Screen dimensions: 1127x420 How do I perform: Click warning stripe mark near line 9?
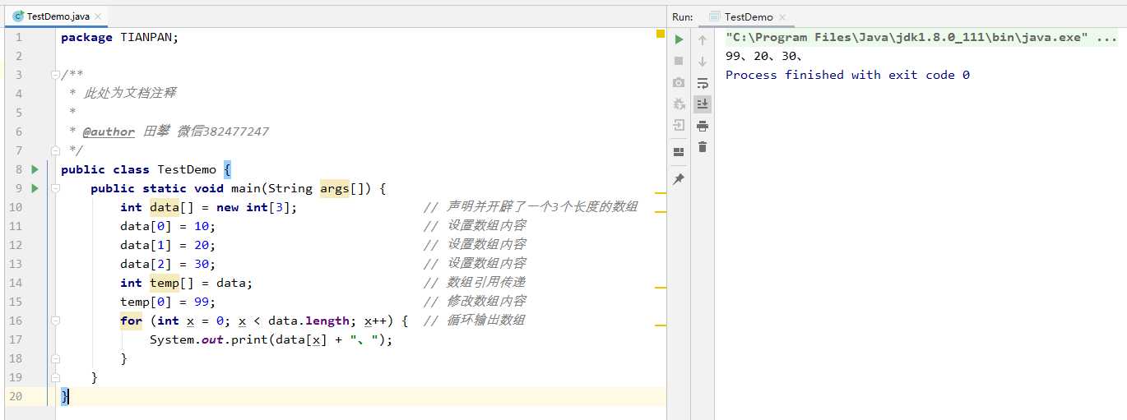660,193
